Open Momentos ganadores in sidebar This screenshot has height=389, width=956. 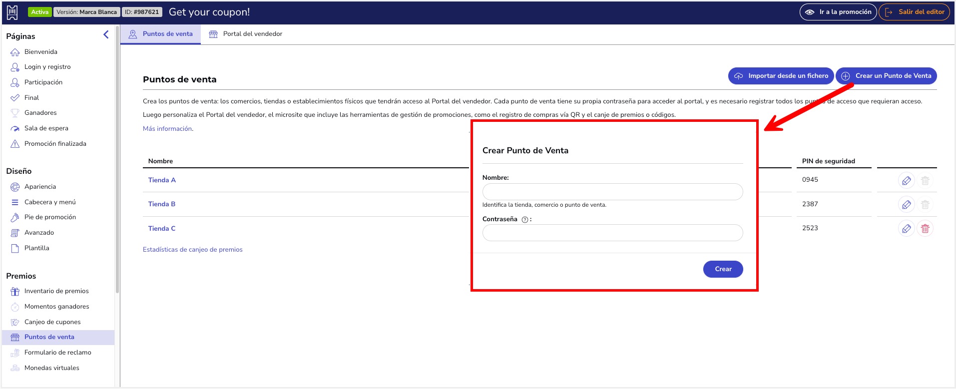(56, 307)
